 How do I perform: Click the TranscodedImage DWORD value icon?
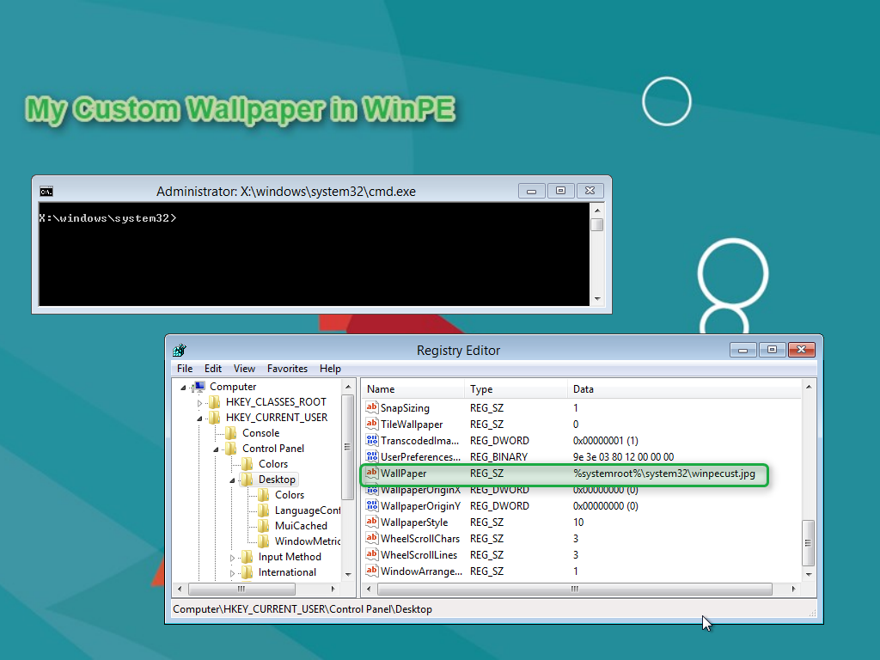click(372, 441)
